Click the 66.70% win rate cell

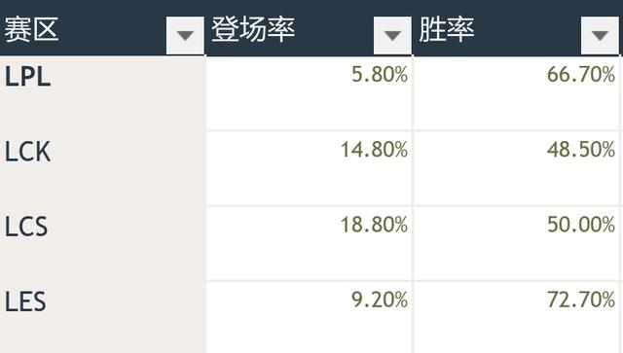[517, 93]
